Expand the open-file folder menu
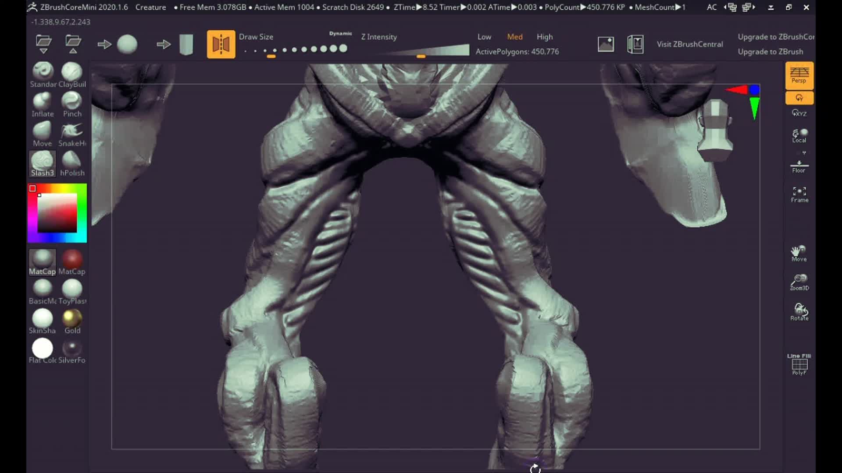842x473 pixels. pyautogui.click(x=42, y=43)
